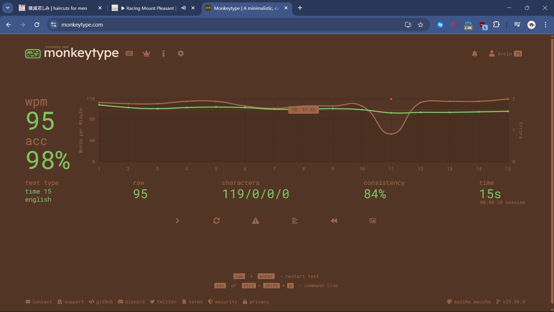Open the Arcin profile account

[x=505, y=53]
